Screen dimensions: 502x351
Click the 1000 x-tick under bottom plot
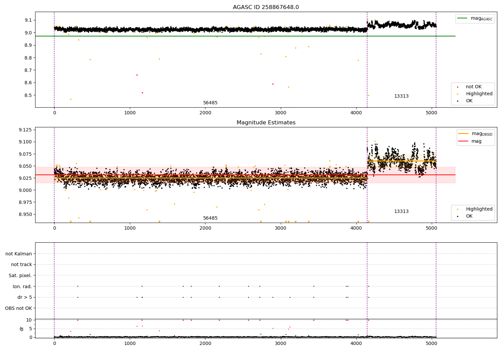(130, 344)
